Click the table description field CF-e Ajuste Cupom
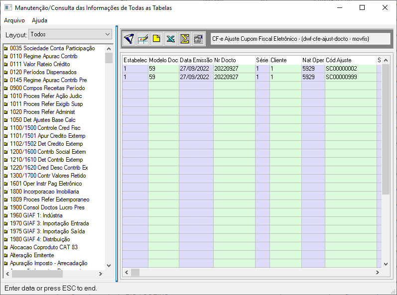The image size is (397, 295). [300, 39]
